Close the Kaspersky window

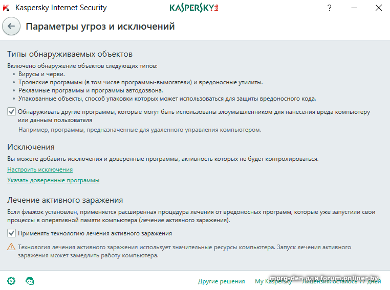point(379,8)
